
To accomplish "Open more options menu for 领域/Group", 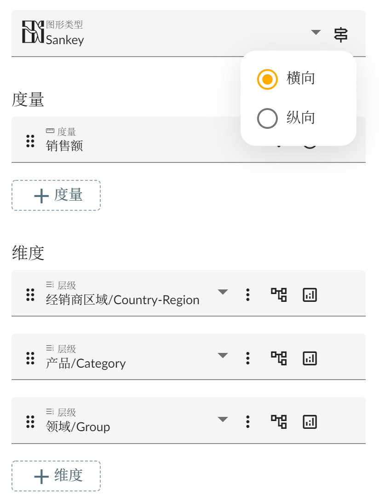I will click(x=248, y=421).
